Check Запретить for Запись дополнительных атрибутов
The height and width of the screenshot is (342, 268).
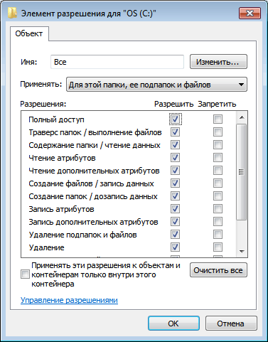pos(218,221)
